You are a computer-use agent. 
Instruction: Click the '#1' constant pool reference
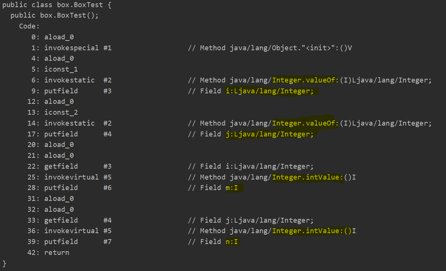tap(107, 48)
